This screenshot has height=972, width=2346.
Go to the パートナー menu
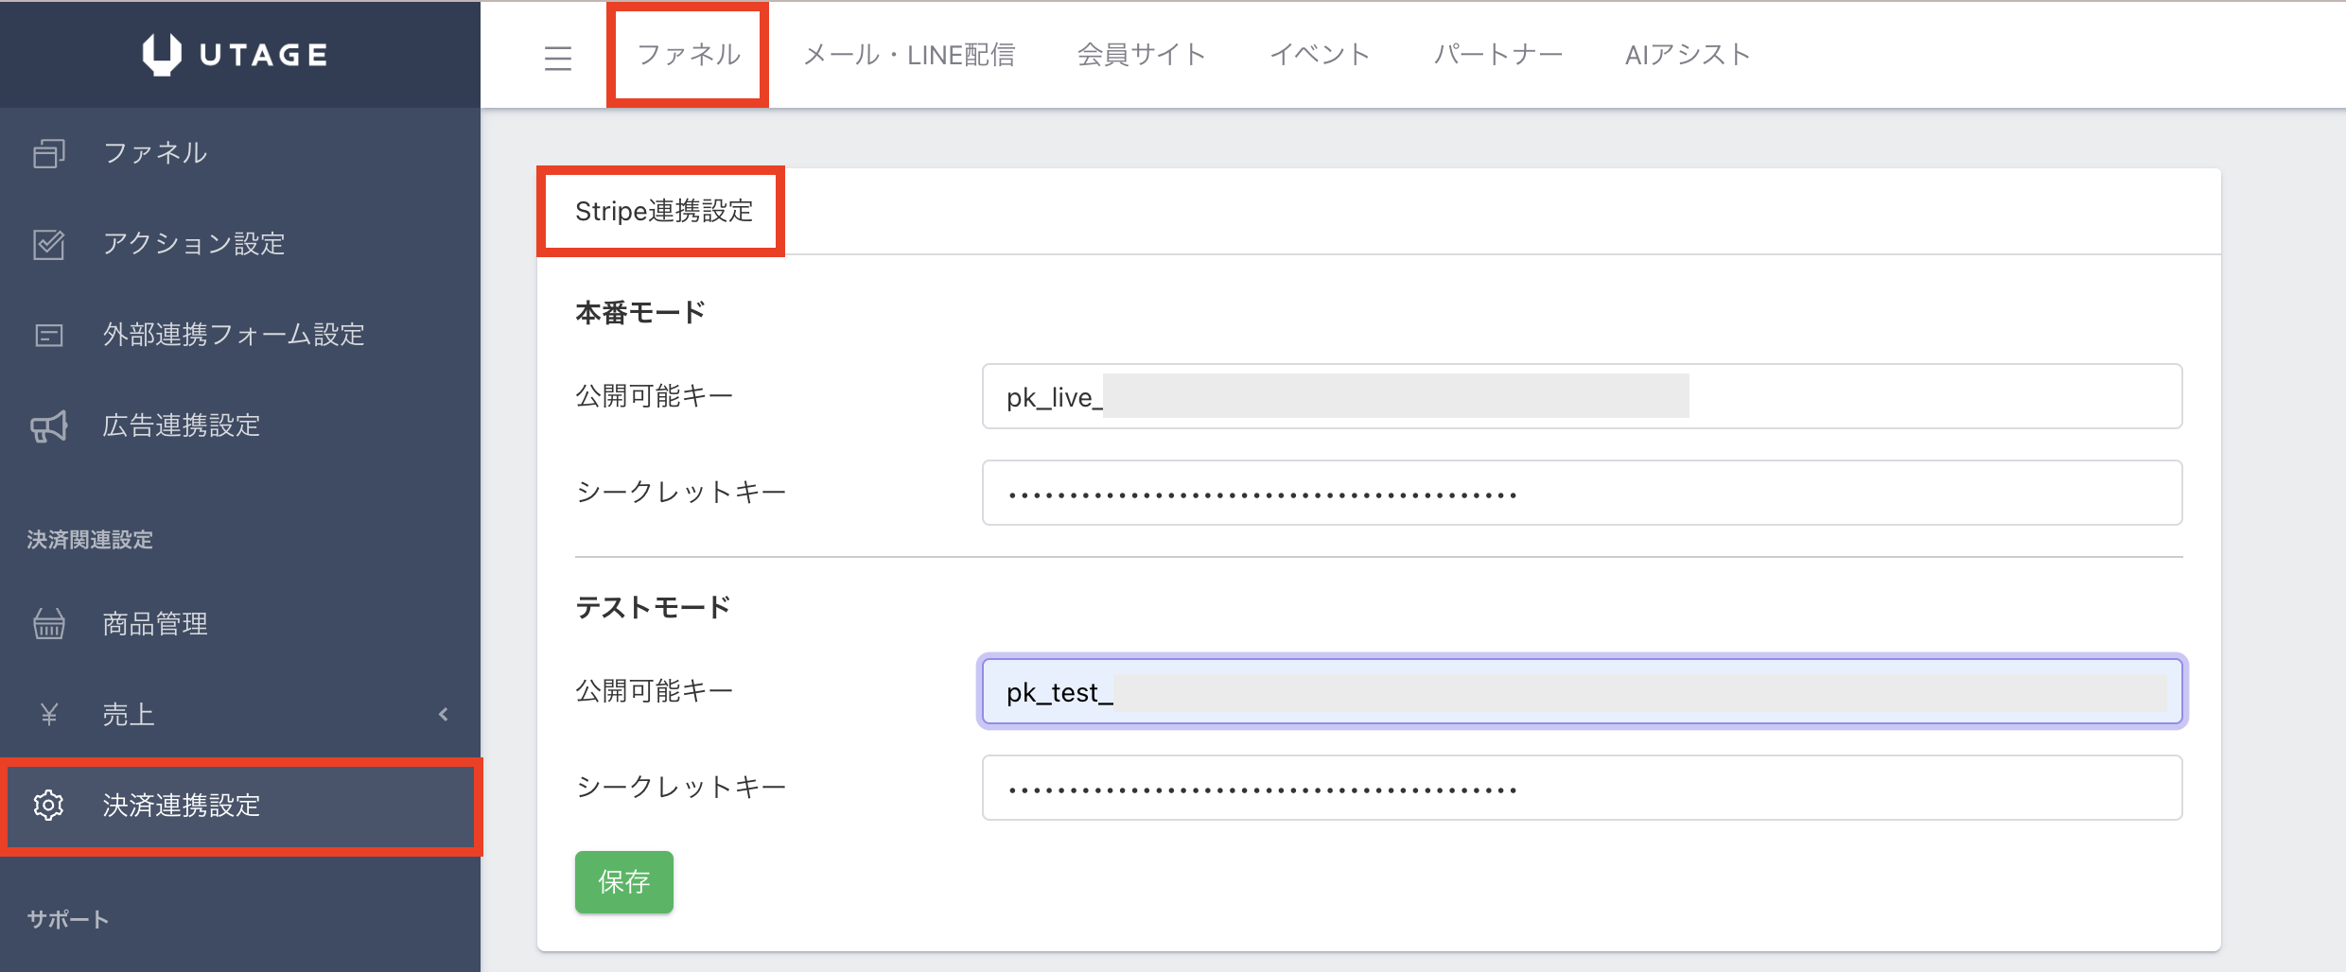point(1497,55)
